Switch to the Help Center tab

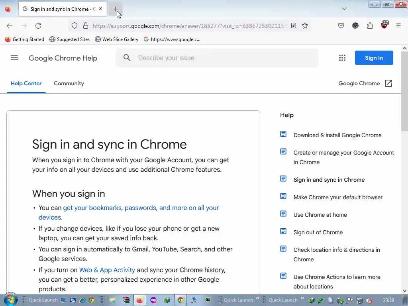point(26,84)
